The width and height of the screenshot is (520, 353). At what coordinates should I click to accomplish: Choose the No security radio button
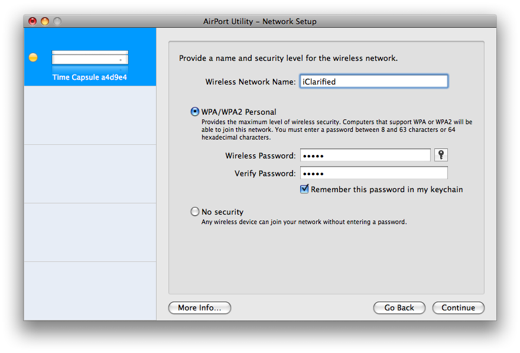(195, 211)
